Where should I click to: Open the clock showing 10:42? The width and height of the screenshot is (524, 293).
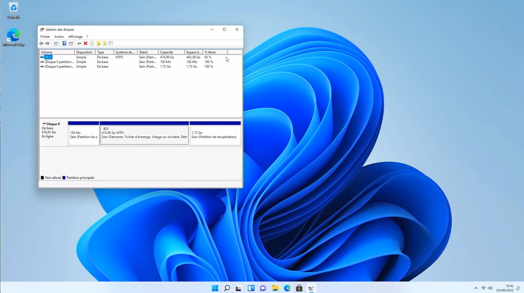pos(505,288)
